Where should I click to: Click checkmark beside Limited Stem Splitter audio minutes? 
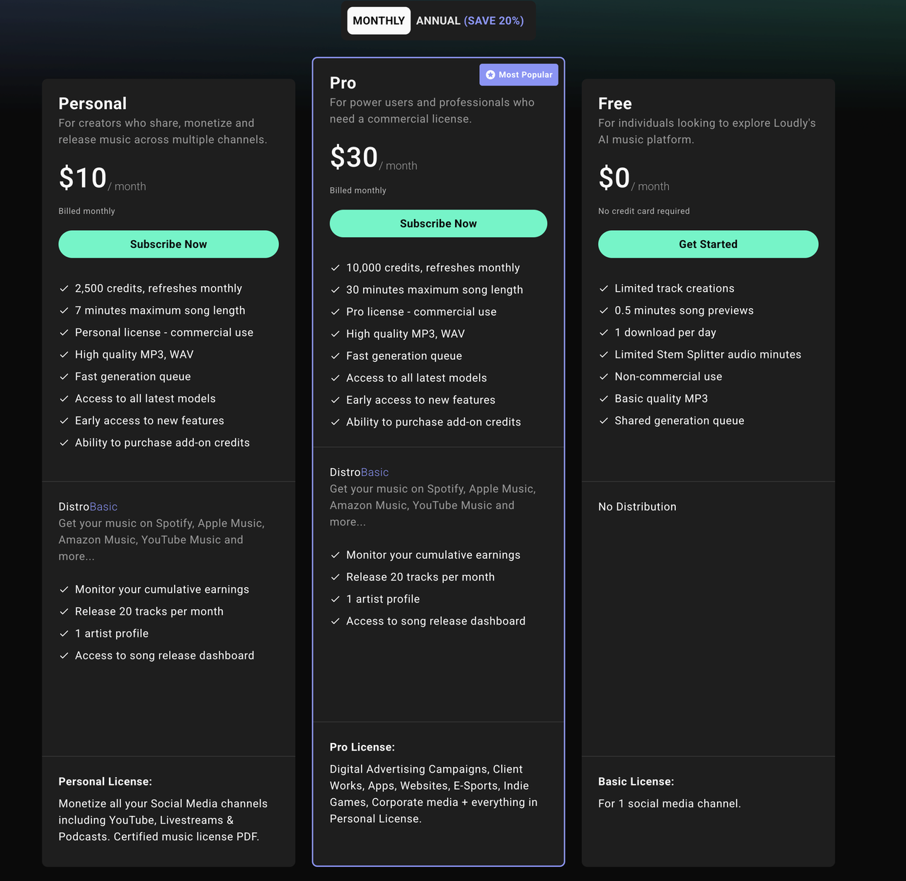pos(604,354)
